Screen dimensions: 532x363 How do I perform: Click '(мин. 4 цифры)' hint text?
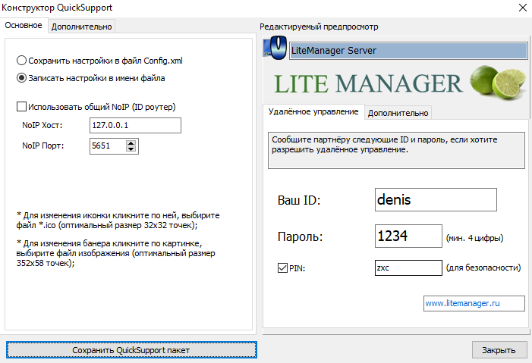click(x=474, y=238)
